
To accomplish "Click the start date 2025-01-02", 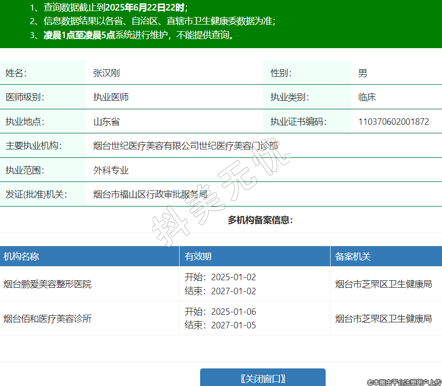I will (233, 277).
